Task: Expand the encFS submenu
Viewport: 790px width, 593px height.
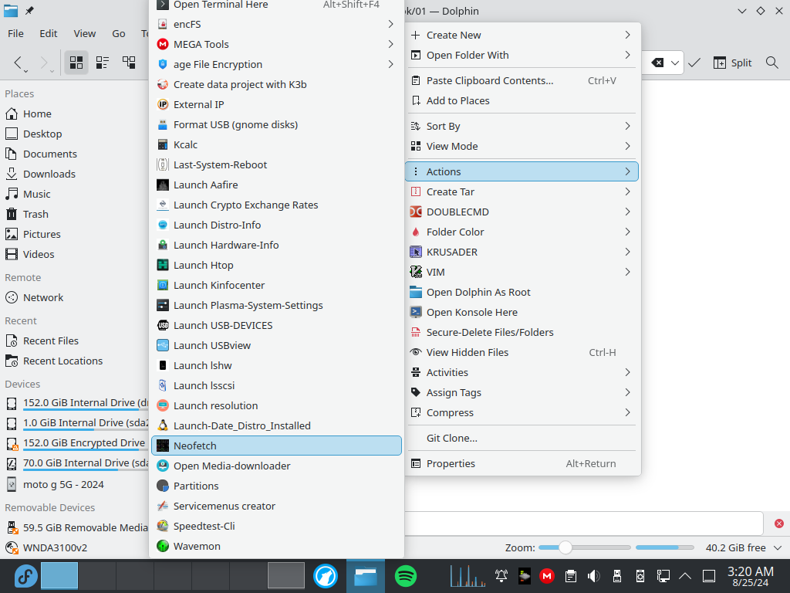Action: click(x=391, y=24)
